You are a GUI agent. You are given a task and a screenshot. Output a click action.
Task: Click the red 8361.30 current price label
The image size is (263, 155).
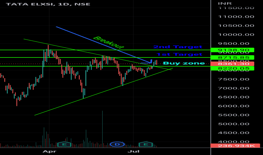232,64
